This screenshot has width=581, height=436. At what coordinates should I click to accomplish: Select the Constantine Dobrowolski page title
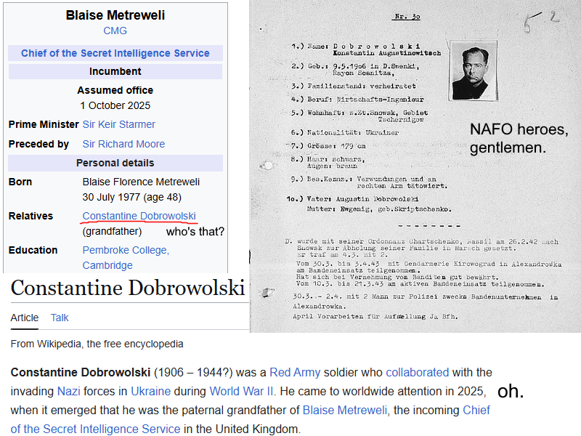coord(128,288)
